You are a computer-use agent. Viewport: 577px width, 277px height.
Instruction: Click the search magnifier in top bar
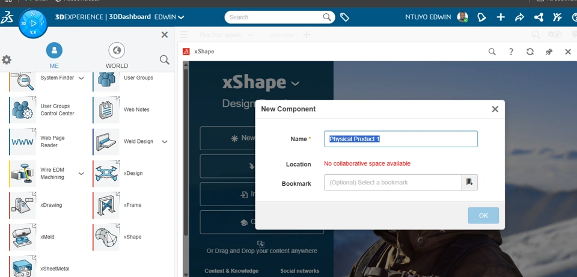327,17
